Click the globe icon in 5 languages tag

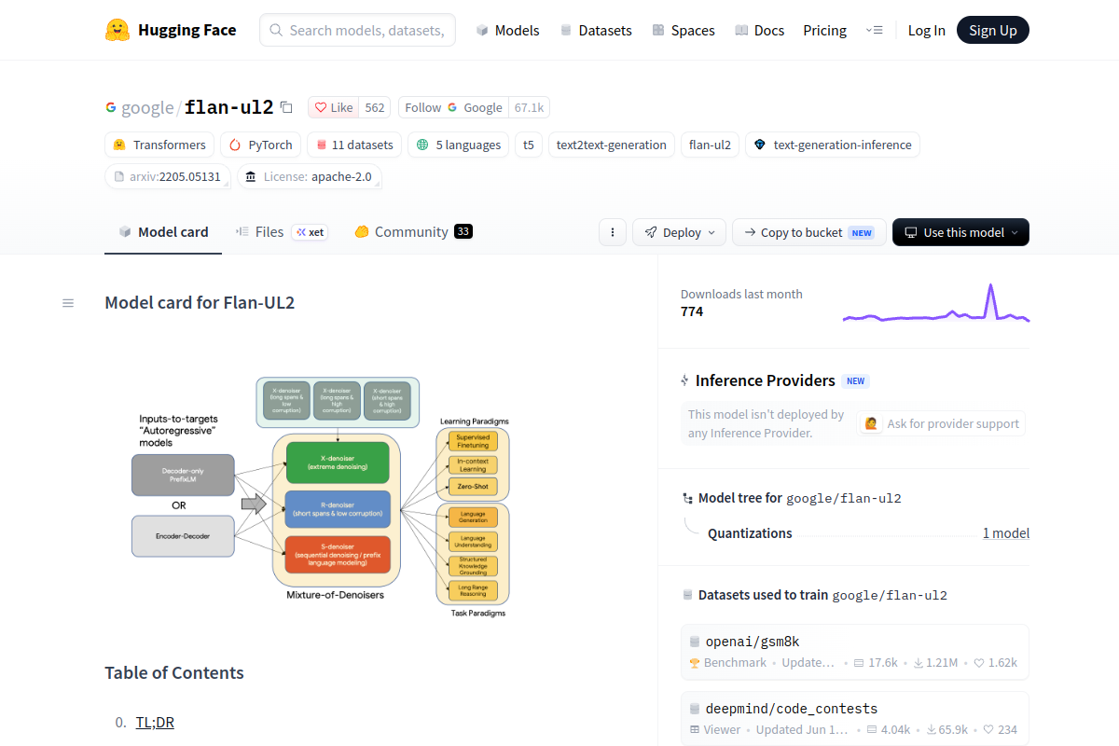[423, 145]
